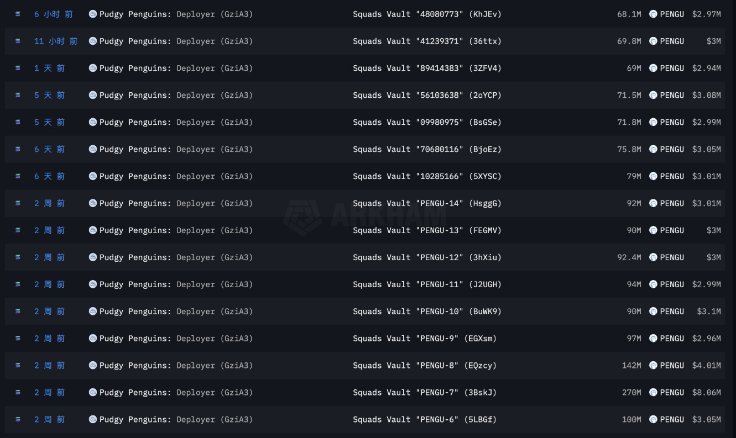Click the Pudgy Penguins icon in the PENGU-10 vault row
Screen dimensions: 736x438
[x=93, y=312]
